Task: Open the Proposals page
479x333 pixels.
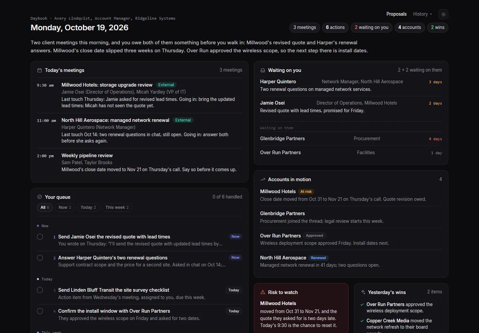Action: [397, 14]
